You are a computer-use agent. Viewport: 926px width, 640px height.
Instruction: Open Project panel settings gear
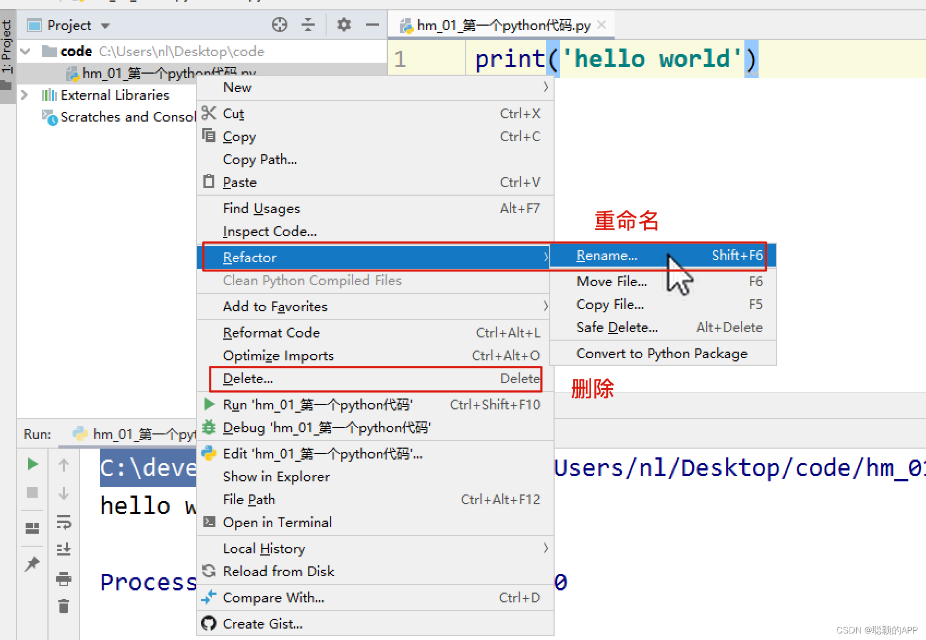[x=344, y=25]
